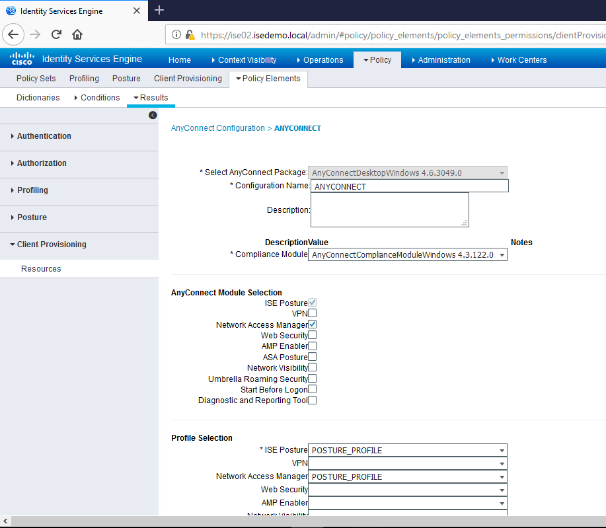Open the Policy menu
This screenshot has height=528, width=606.
(x=377, y=60)
